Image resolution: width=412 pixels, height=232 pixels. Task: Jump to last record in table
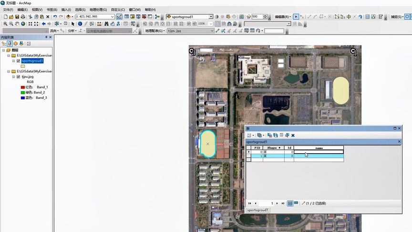click(x=283, y=203)
